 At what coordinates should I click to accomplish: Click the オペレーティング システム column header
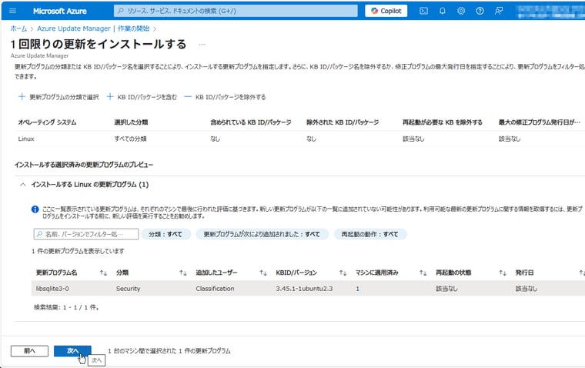tap(47, 122)
